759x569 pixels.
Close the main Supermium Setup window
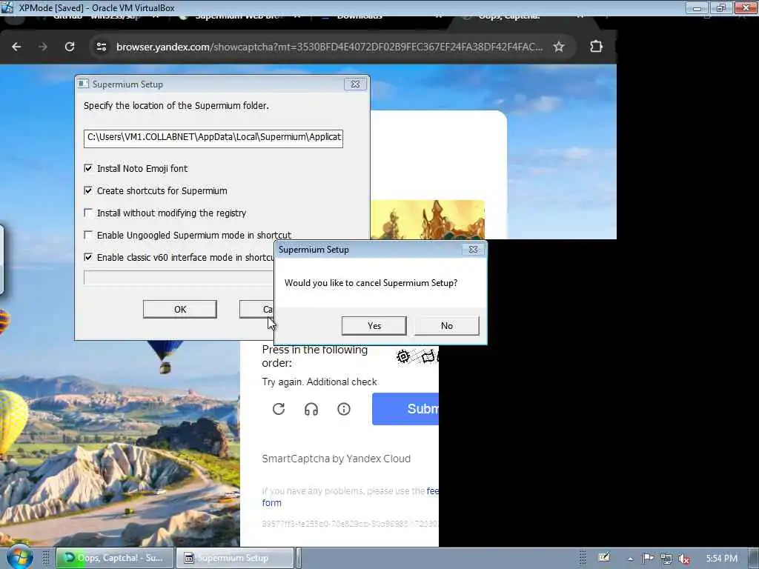point(355,84)
